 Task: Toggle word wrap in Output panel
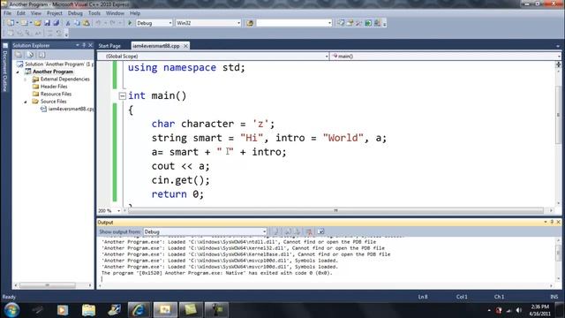pyautogui.click(x=320, y=231)
